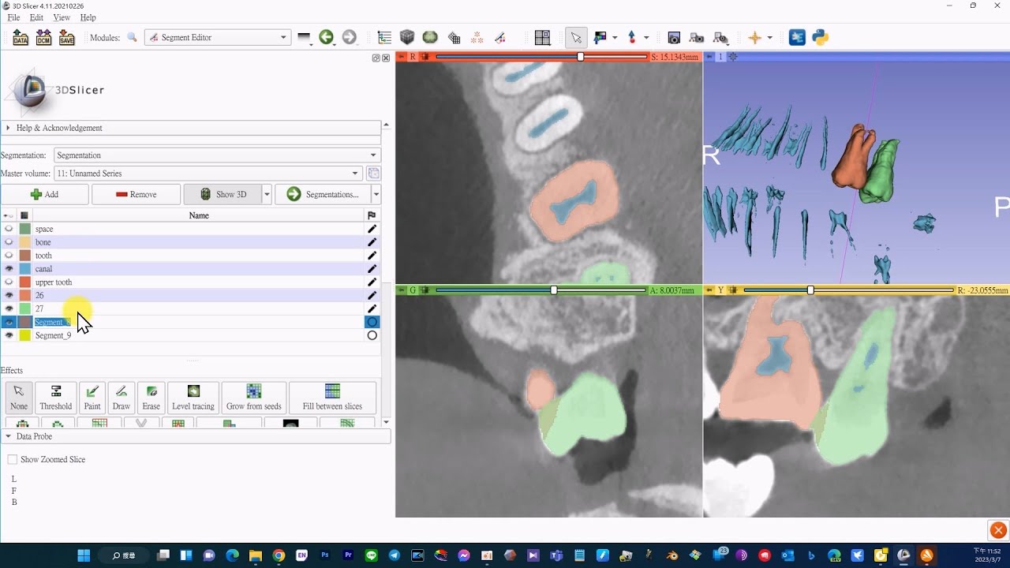Click the Load DATA toolbar icon

pos(21,37)
